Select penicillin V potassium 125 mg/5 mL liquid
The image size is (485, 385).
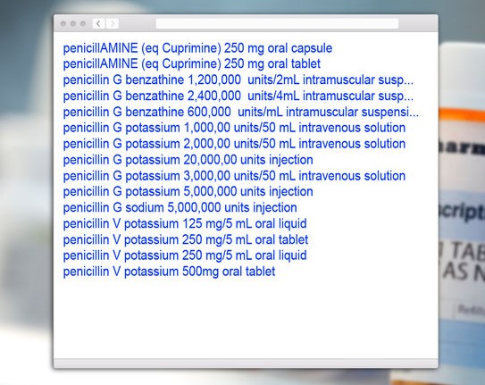point(185,223)
